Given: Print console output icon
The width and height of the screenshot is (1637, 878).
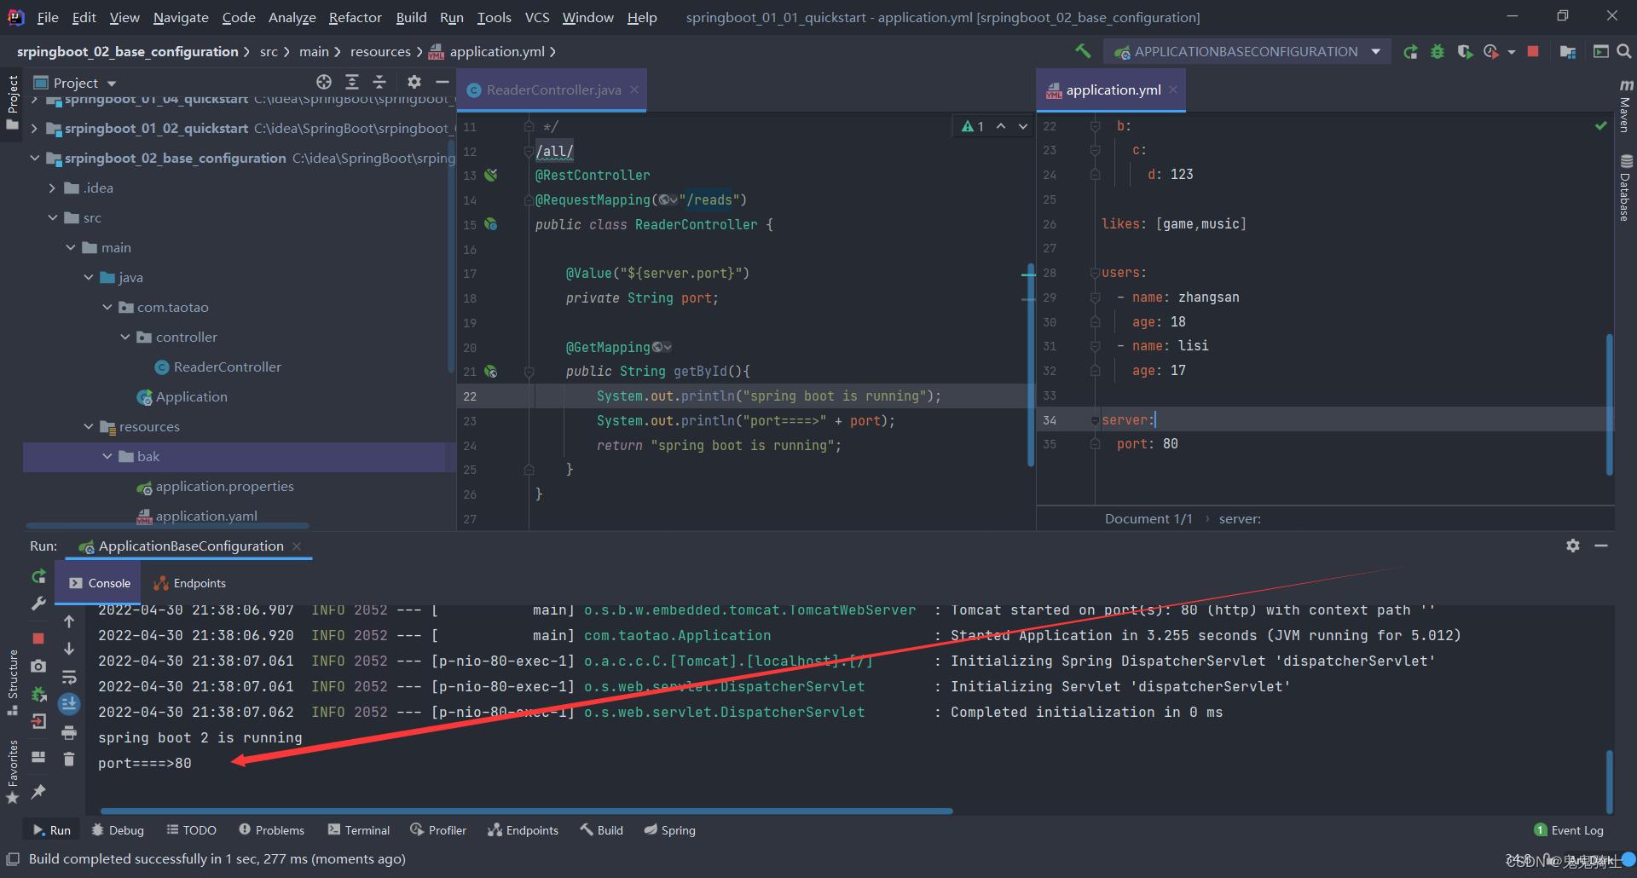Looking at the screenshot, I should [69, 732].
